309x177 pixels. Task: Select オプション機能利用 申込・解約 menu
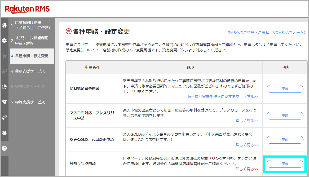pyautogui.click(x=32, y=41)
